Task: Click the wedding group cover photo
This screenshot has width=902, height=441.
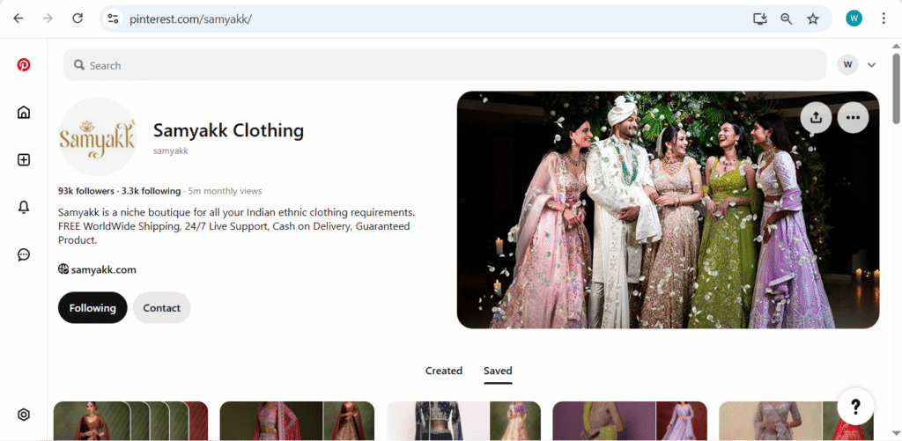Action: click(x=668, y=209)
